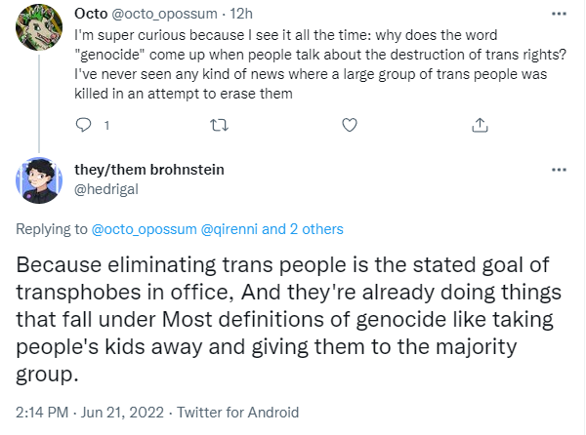586x435 pixels.
Task: Follow the @qirenni mention link
Action: [230, 229]
